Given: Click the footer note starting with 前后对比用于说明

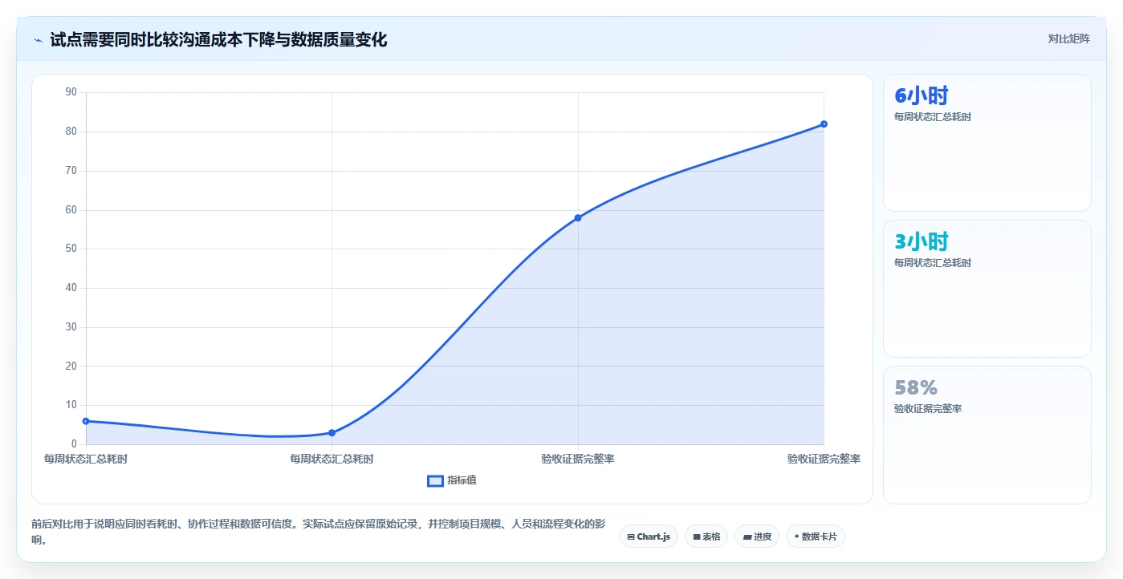Looking at the screenshot, I should pyautogui.click(x=318, y=532).
